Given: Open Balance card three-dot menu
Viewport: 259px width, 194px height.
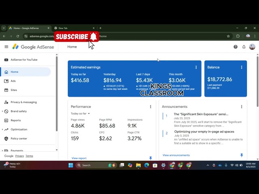Looking at the screenshot, I should coord(242,67).
